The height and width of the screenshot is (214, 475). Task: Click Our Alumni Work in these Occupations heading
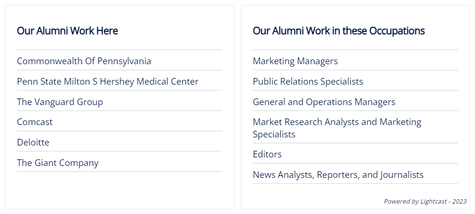(x=339, y=30)
